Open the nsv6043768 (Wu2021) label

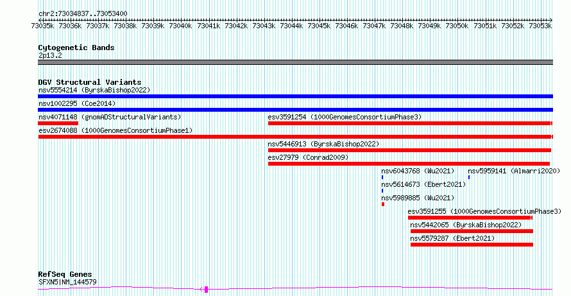pyautogui.click(x=418, y=171)
